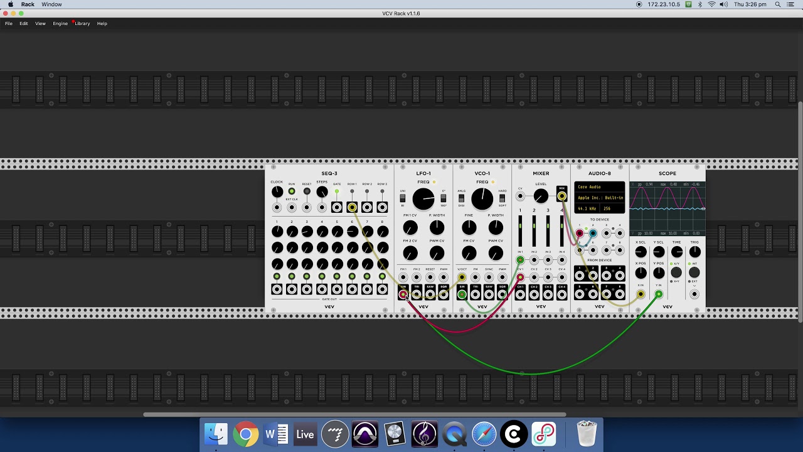Open the File menu
The height and width of the screenshot is (452, 803).
(x=9, y=23)
